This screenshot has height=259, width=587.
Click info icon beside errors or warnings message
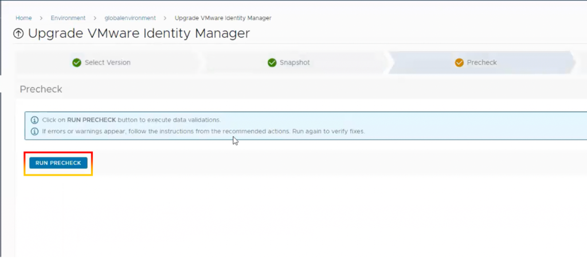click(35, 132)
